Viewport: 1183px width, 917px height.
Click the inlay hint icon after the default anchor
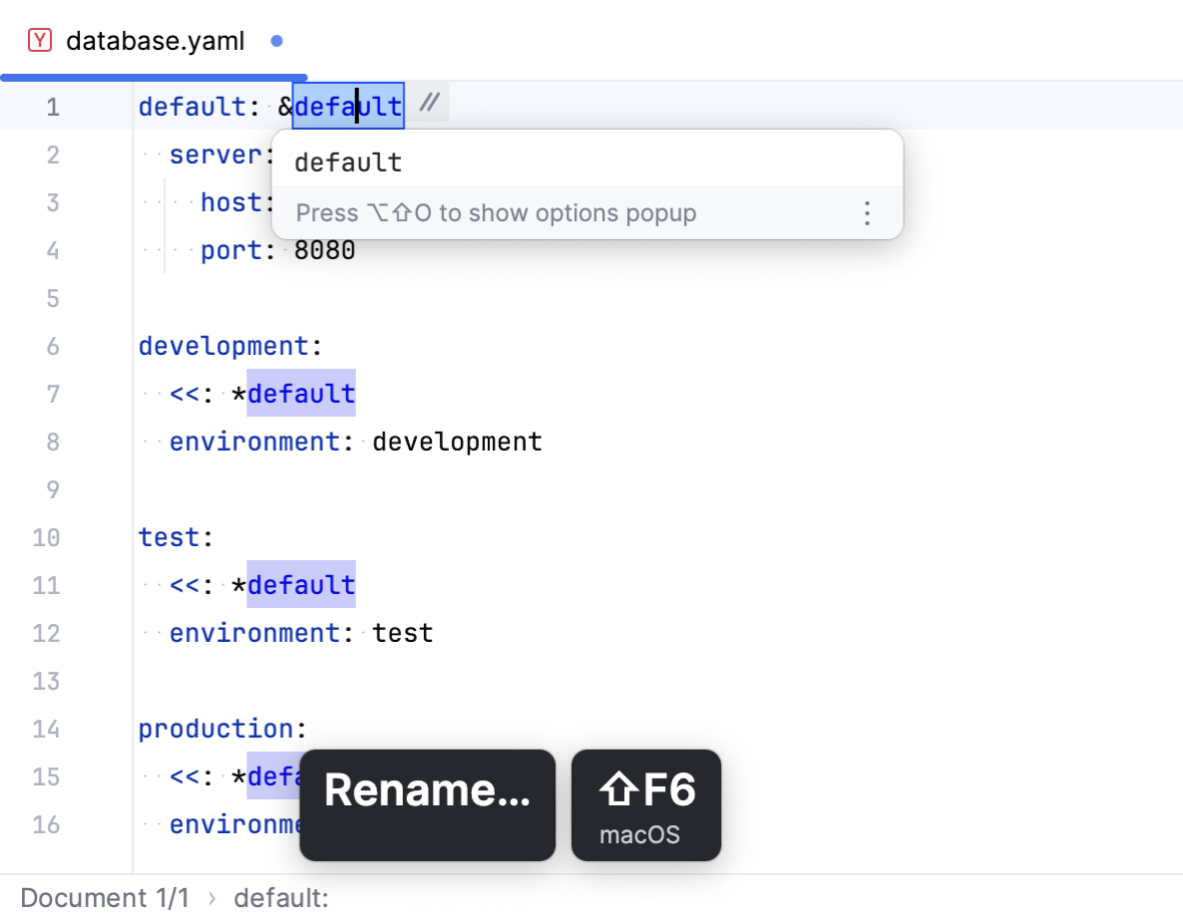coord(431,103)
